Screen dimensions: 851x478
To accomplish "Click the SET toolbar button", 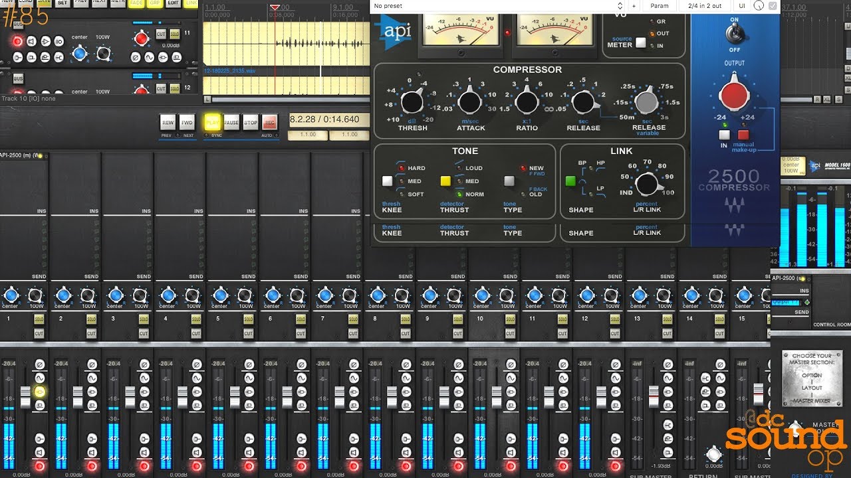I will pyautogui.click(x=62, y=3).
